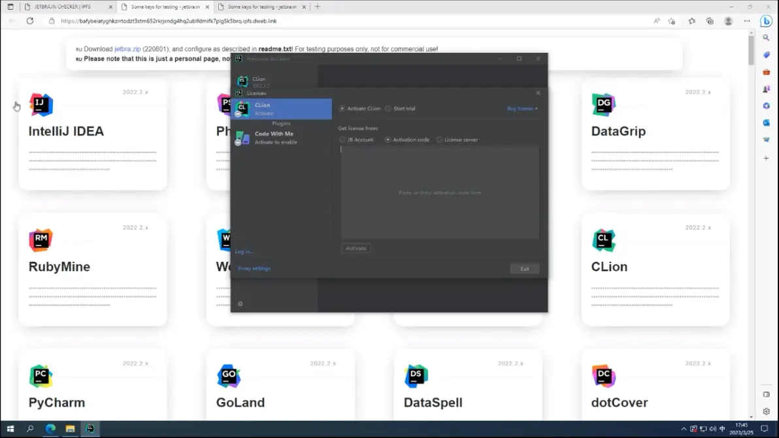This screenshot has height=438, width=779.
Task: Switch to the second Some keys for testing tab
Action: click(165, 7)
